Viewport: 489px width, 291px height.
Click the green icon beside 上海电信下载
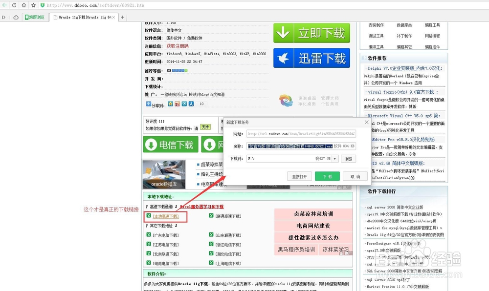[x=211, y=263]
